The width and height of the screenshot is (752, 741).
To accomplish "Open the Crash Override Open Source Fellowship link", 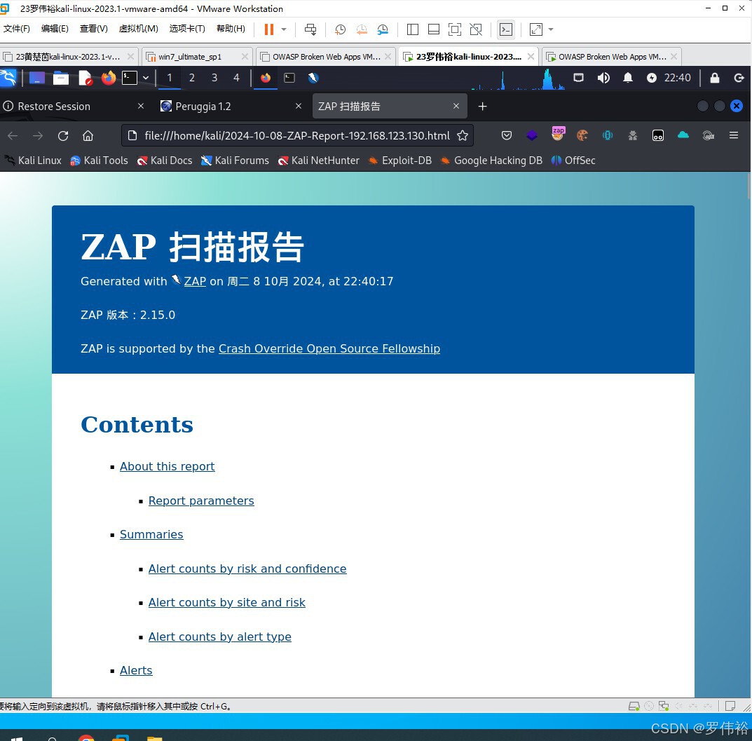I will point(329,348).
